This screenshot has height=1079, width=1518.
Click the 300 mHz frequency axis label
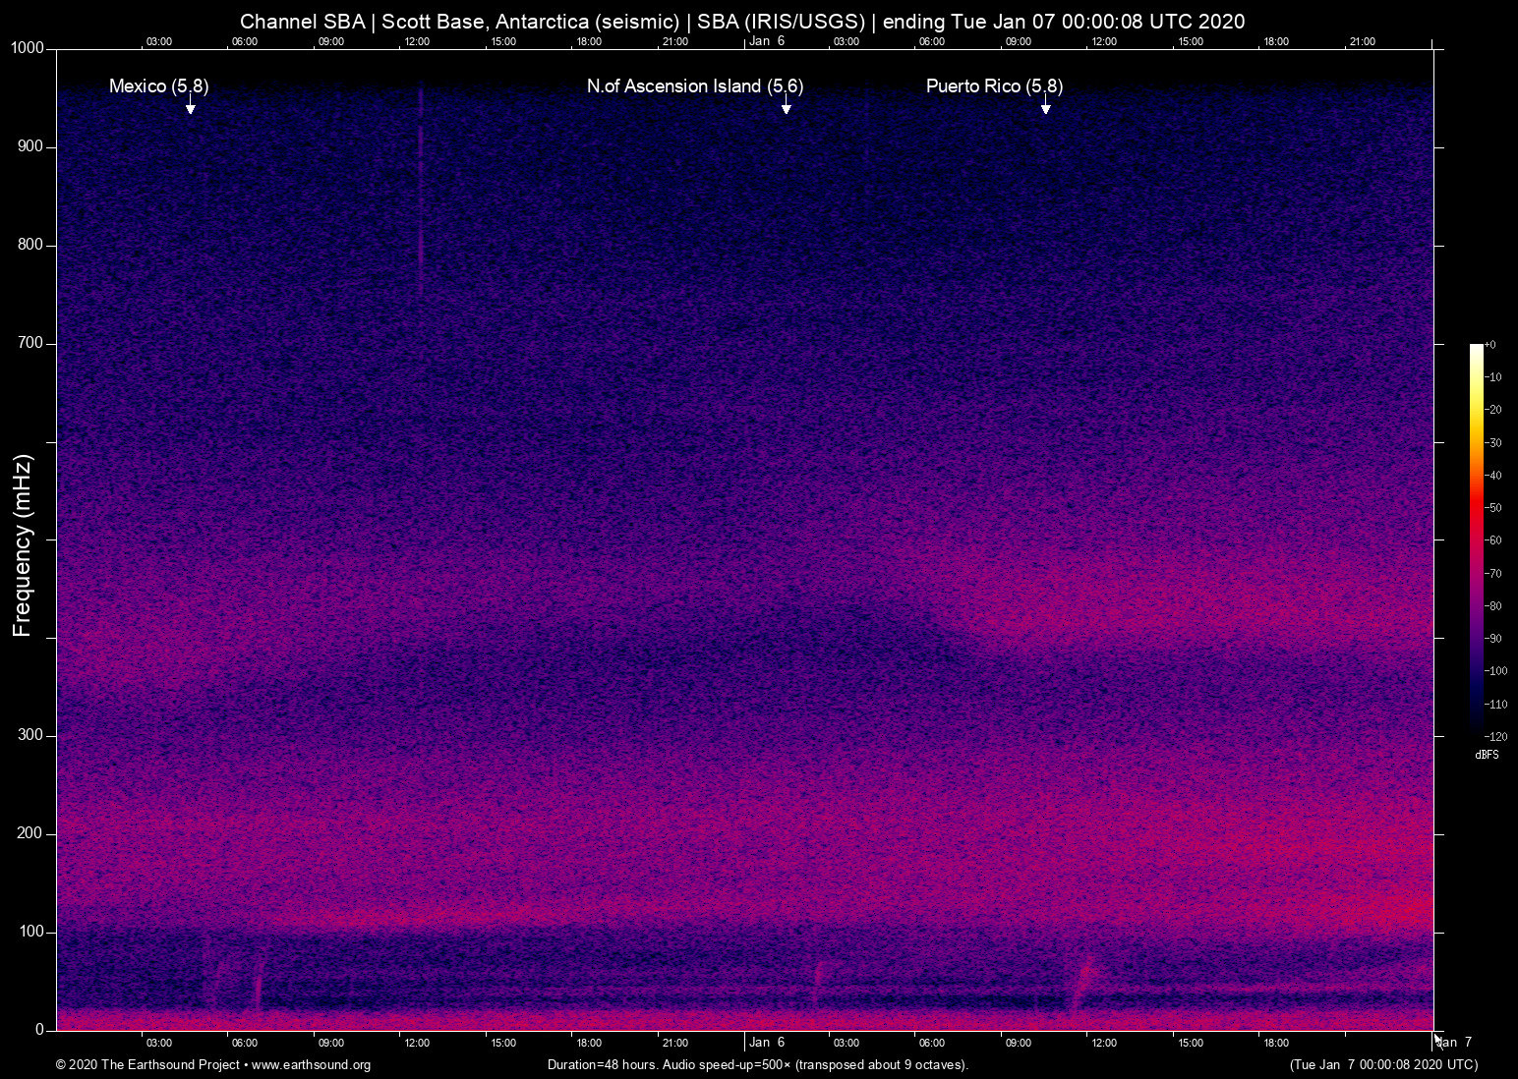click(x=30, y=735)
